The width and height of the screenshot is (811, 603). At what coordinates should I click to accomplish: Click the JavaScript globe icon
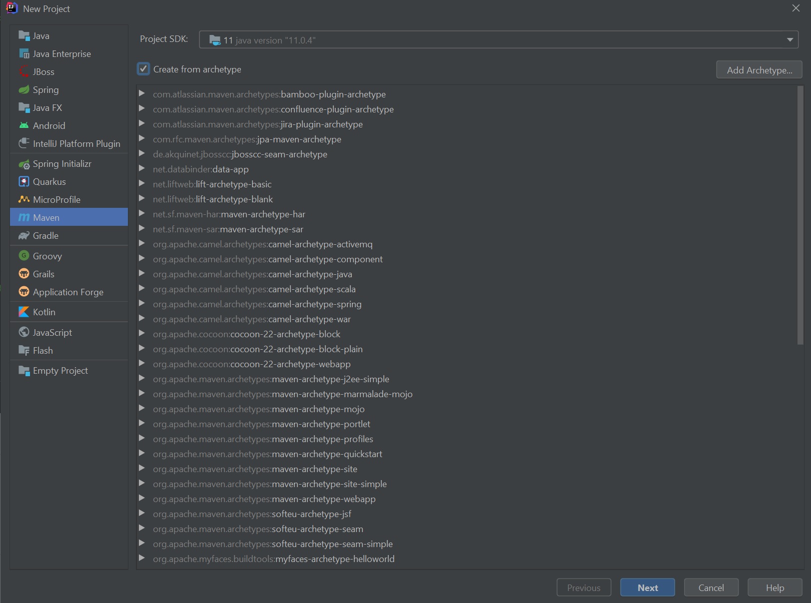tap(23, 332)
